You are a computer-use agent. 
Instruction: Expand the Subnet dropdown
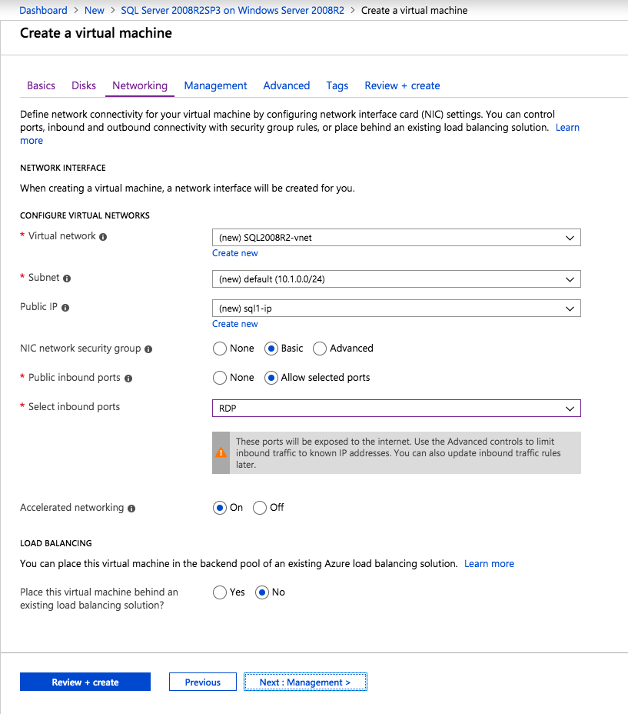point(396,279)
